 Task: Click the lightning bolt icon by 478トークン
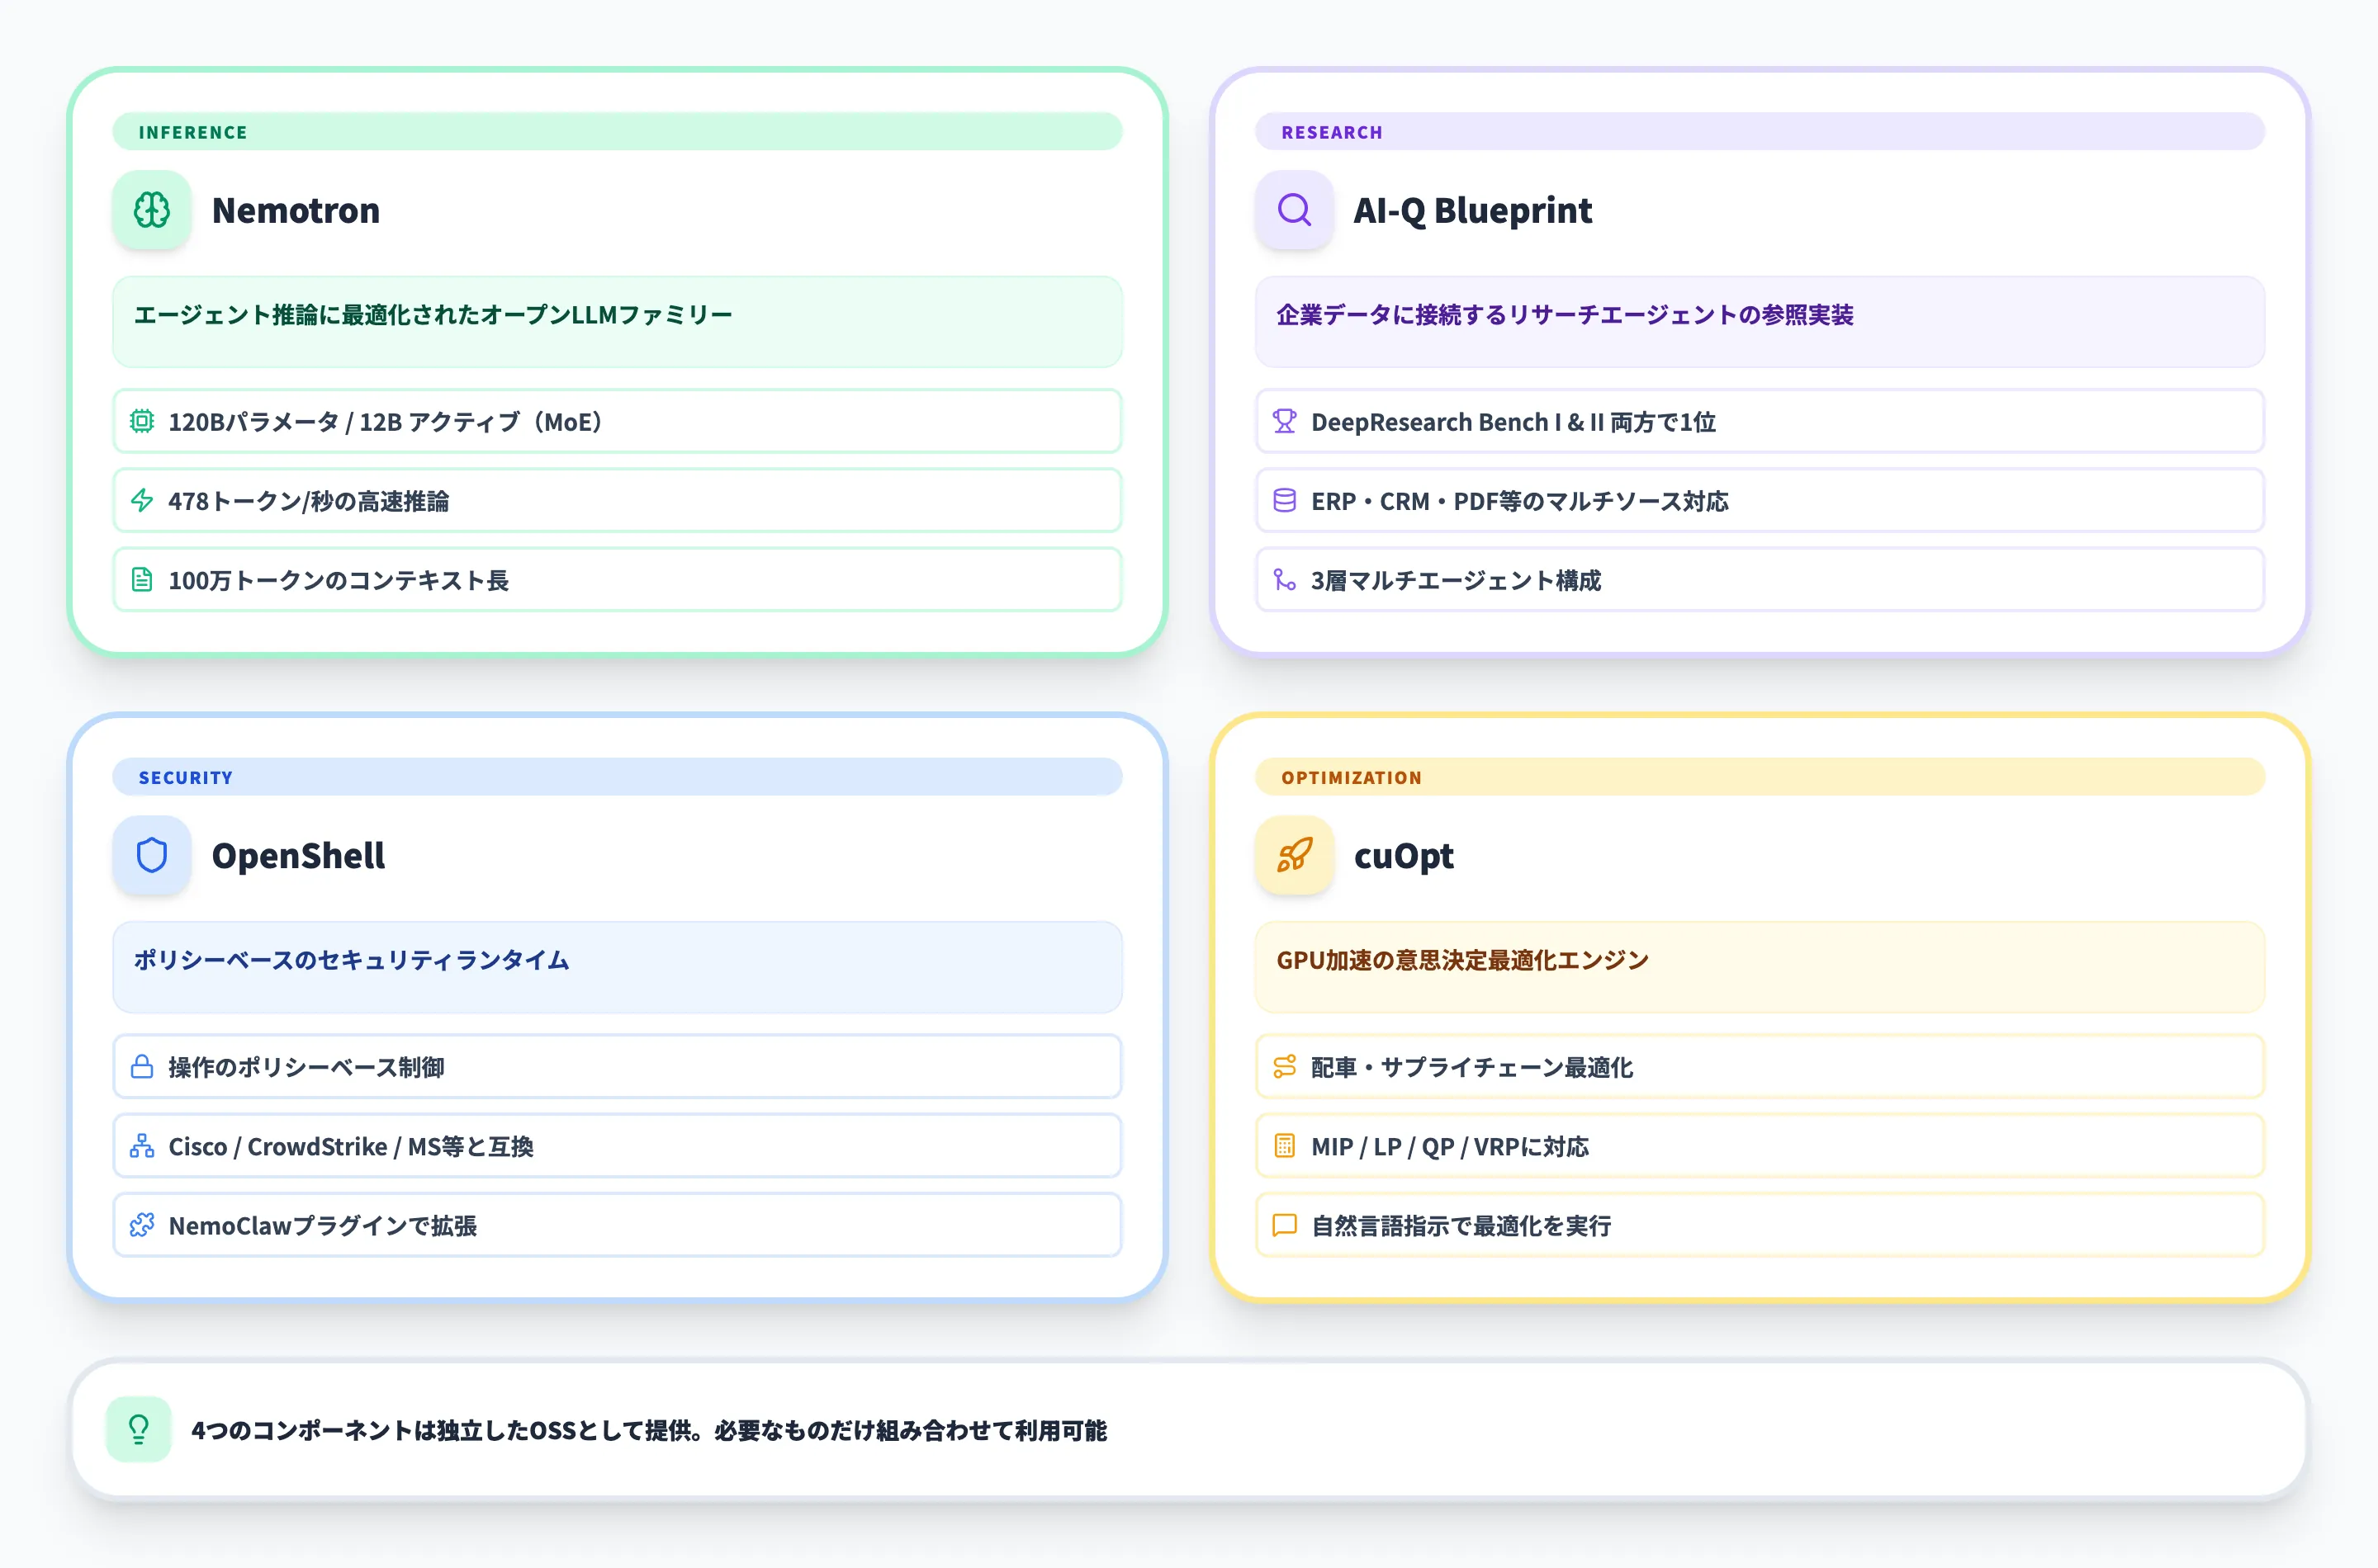click(x=142, y=500)
